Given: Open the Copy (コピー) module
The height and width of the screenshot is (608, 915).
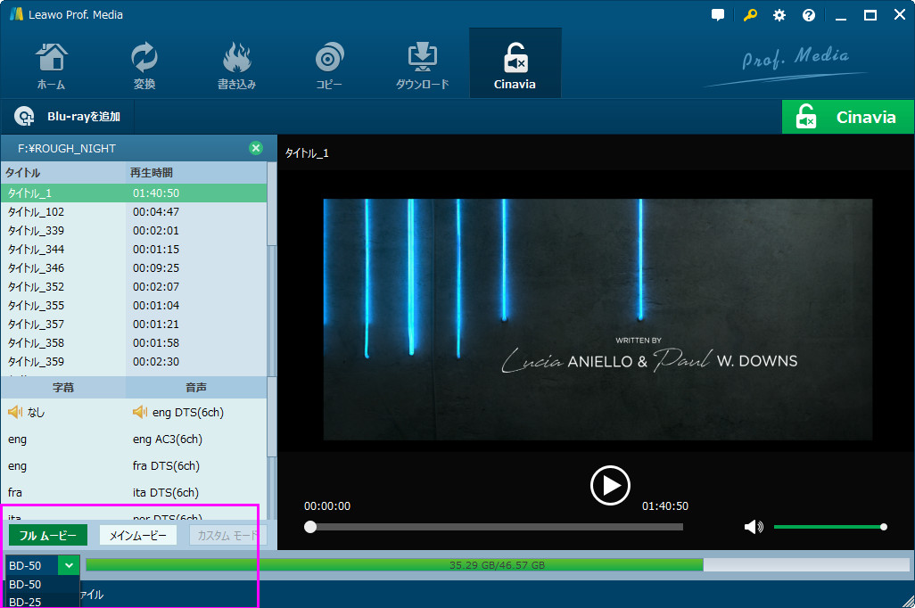Looking at the screenshot, I should (x=329, y=65).
